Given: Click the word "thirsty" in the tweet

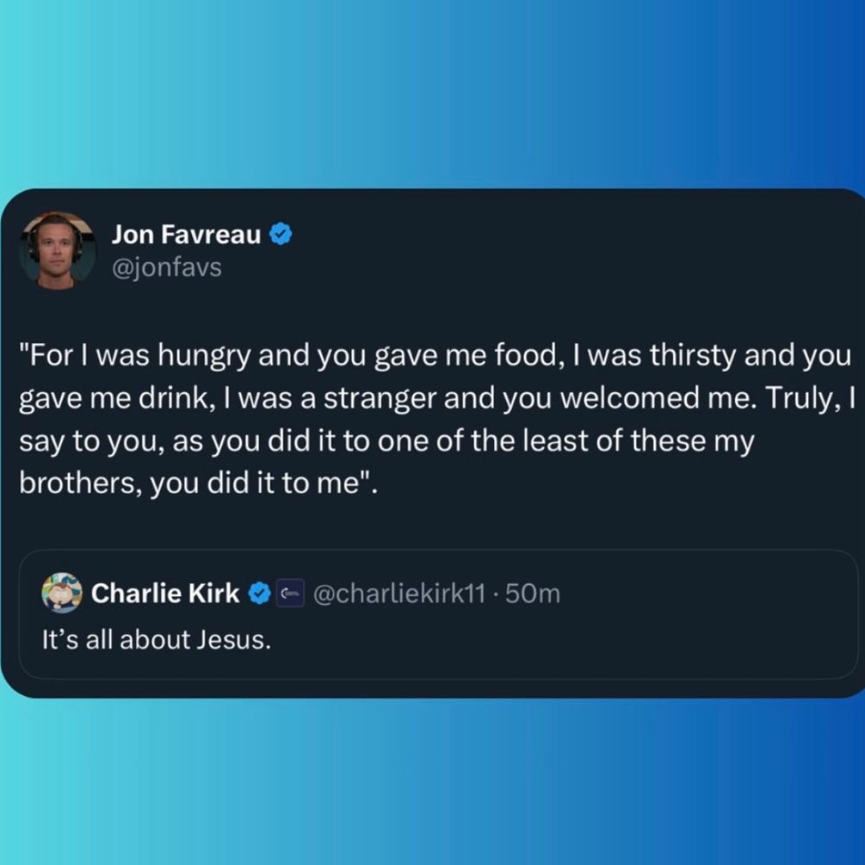Looking at the screenshot, I should coord(693,356).
